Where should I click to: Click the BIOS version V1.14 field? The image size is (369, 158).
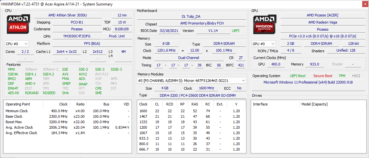click(x=213, y=31)
